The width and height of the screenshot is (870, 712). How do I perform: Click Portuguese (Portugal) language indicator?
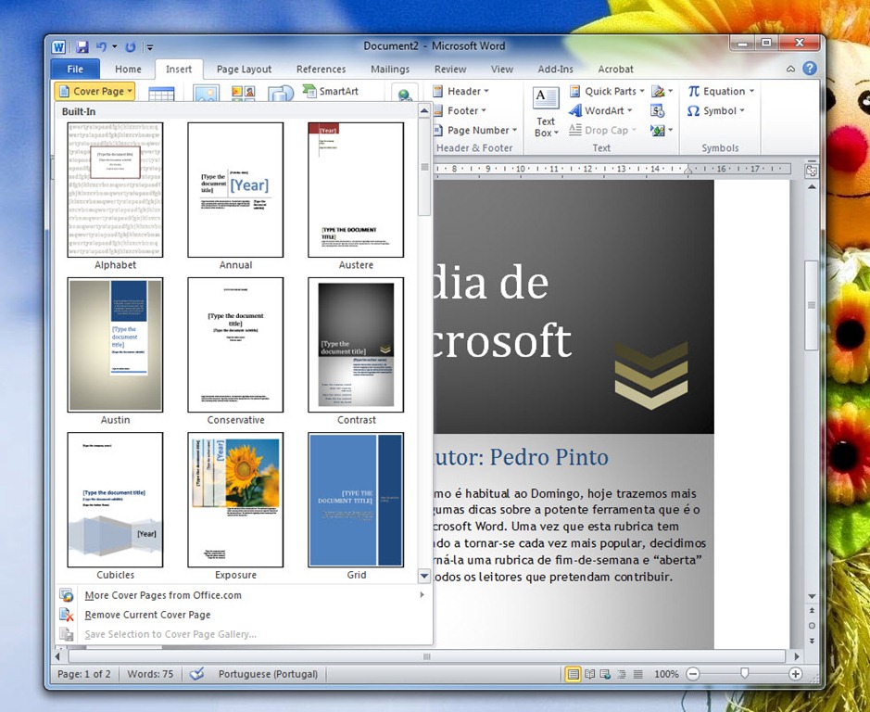click(x=268, y=674)
